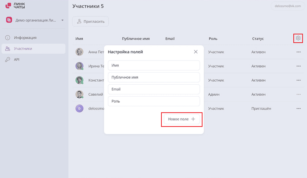Screen dimensions: 307x178
Task: Open more options for Ирина row
Action: pos(298,66)
